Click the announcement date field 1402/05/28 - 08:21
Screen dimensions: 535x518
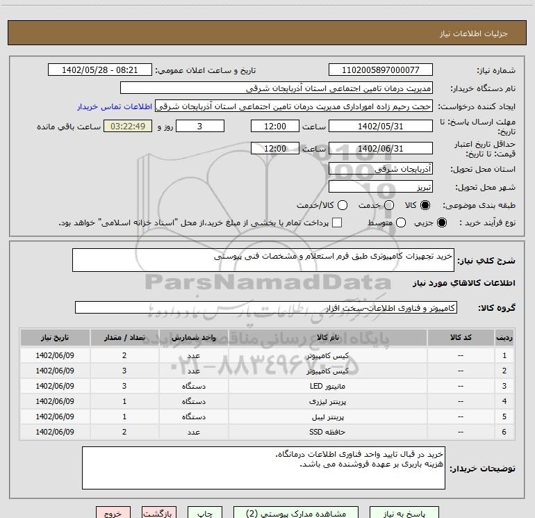coord(99,70)
